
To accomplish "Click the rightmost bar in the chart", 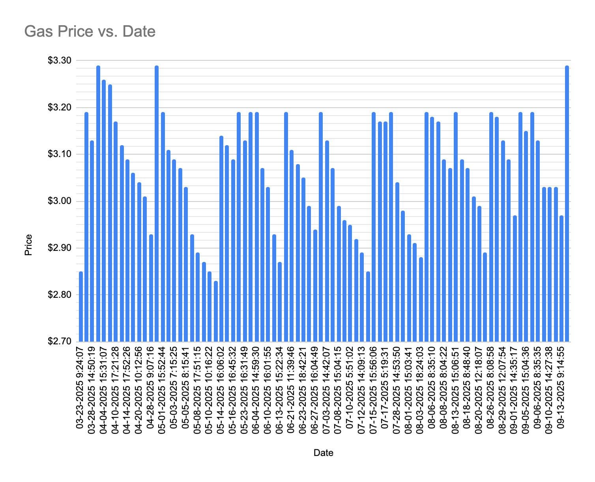I will (x=567, y=204).
